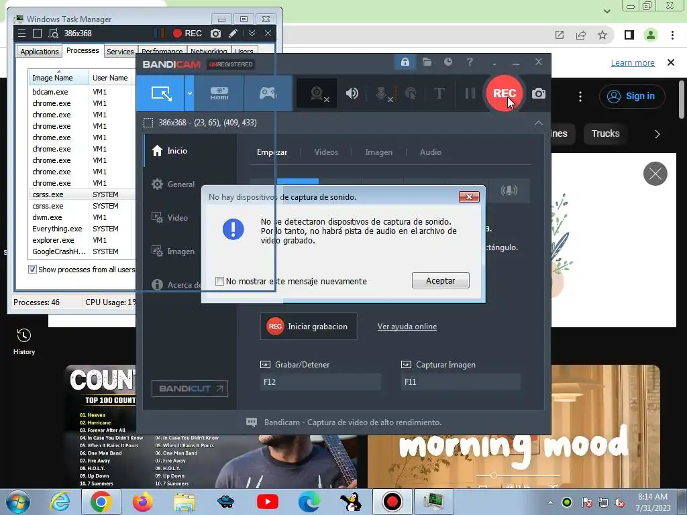The height and width of the screenshot is (515, 687).
Task: Select bdcam.exe process row
Action: tap(81, 92)
